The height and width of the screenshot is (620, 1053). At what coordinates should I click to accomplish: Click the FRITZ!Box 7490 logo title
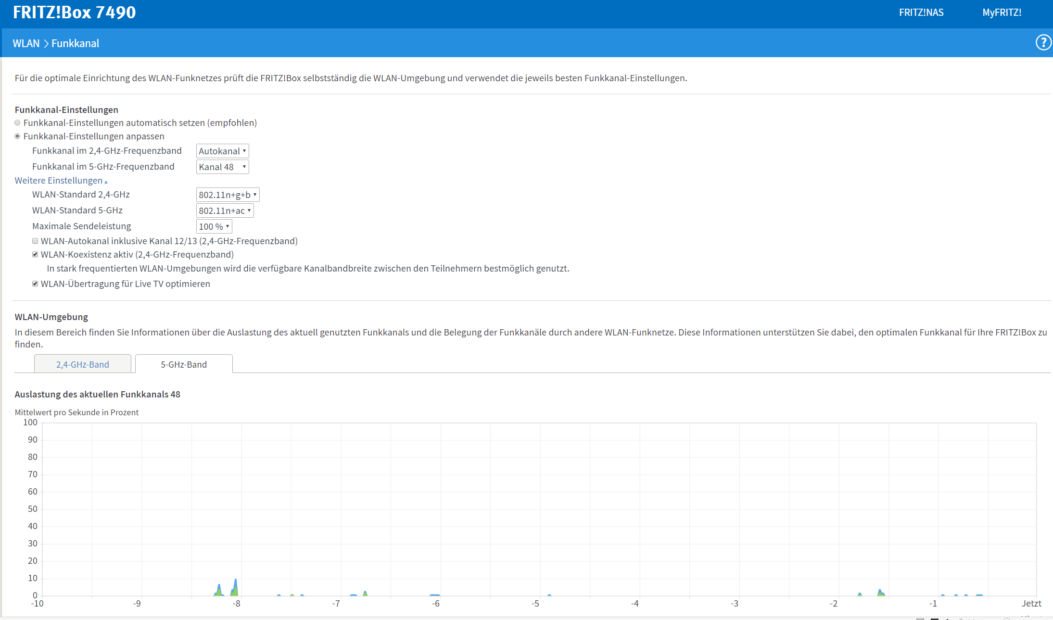[x=75, y=12]
